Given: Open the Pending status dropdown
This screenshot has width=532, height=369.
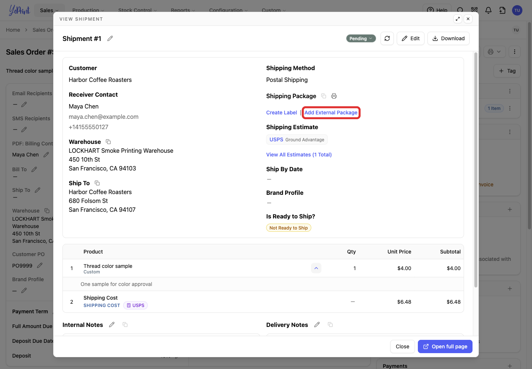Looking at the screenshot, I should [x=361, y=38].
